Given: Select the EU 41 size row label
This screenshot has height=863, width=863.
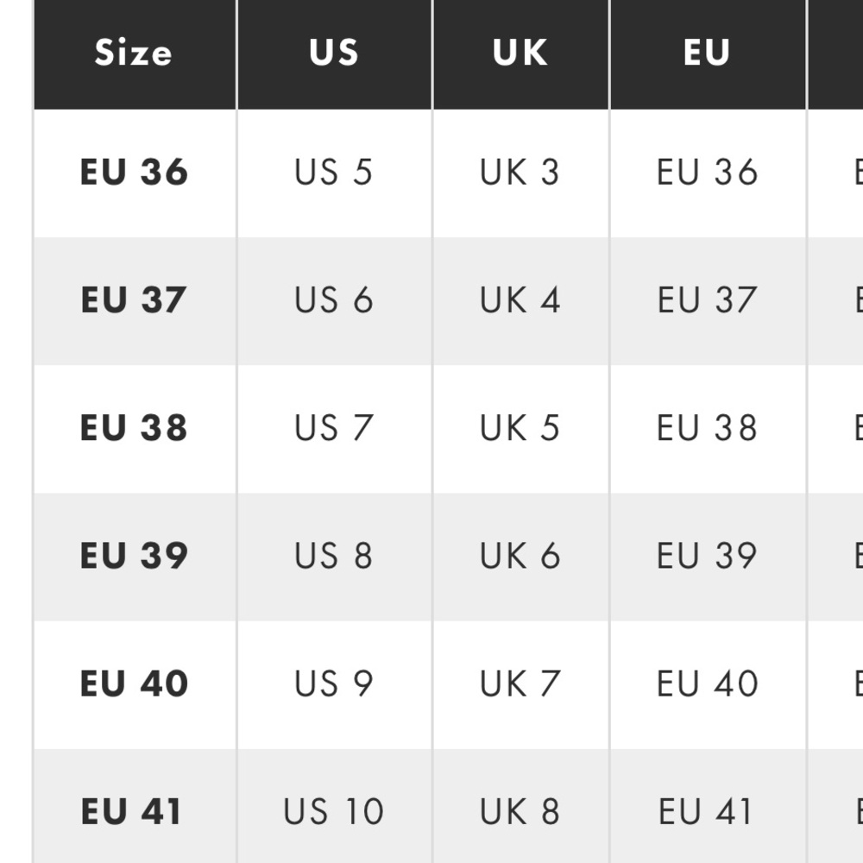Looking at the screenshot, I should coord(131,811).
